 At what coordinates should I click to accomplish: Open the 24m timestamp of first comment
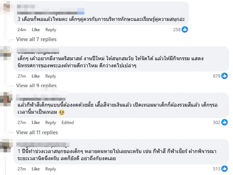tap(22, 30)
